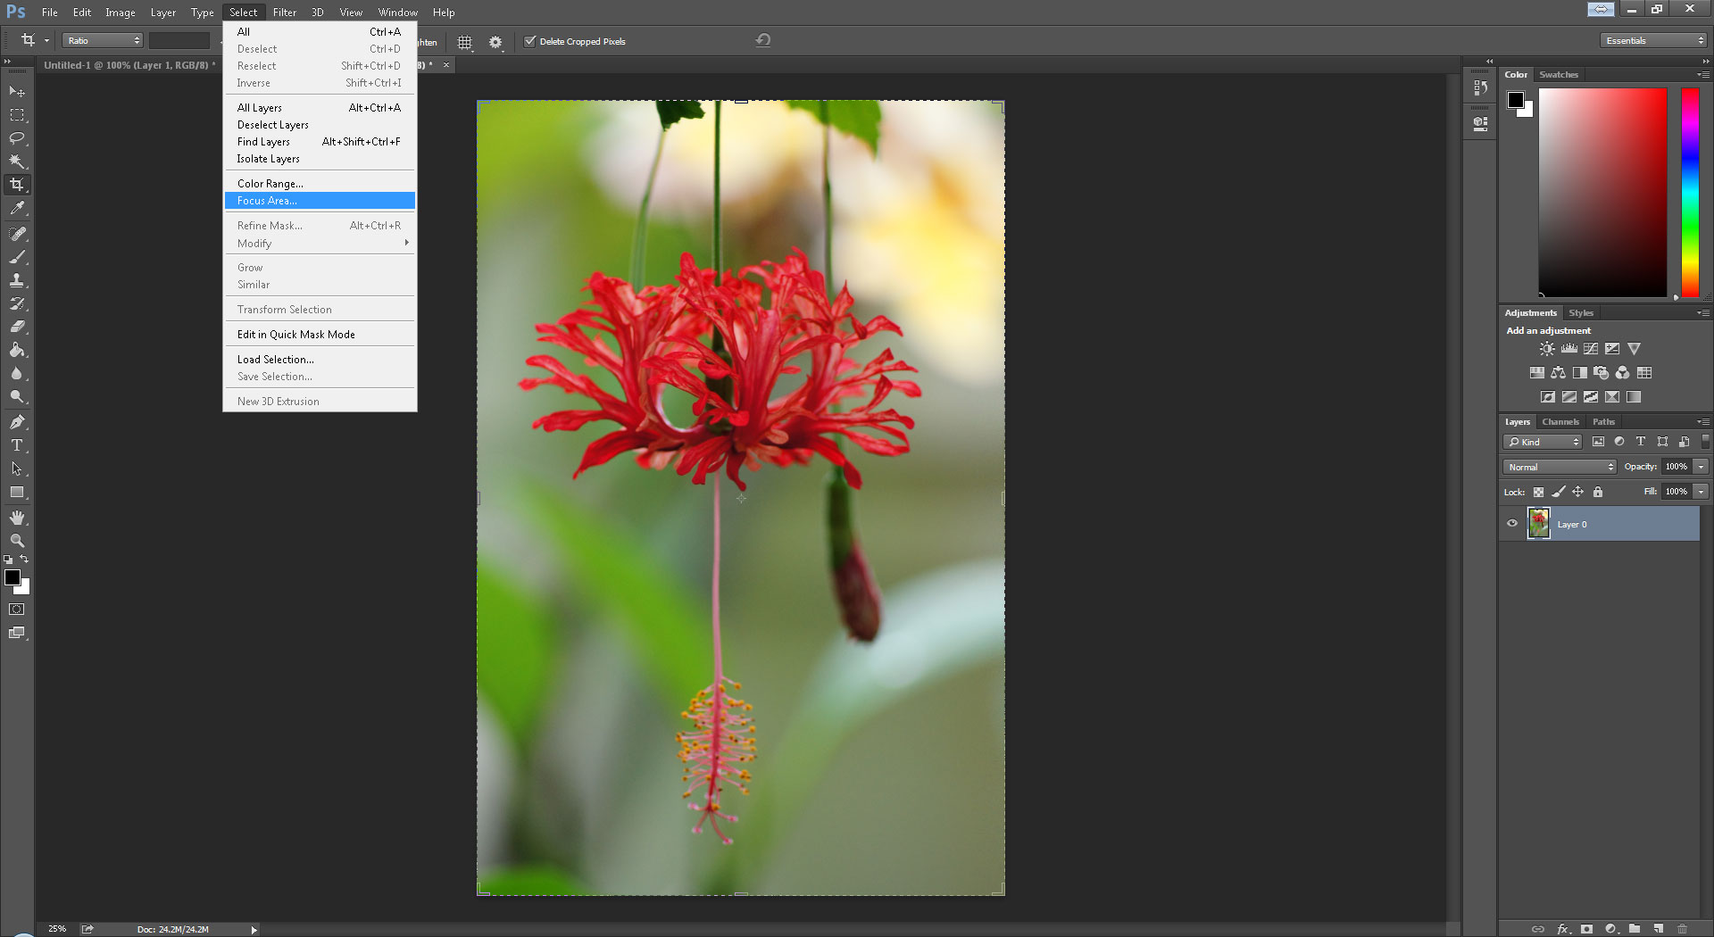
Task: Click the reset crop arrow icon
Action: tap(763, 40)
